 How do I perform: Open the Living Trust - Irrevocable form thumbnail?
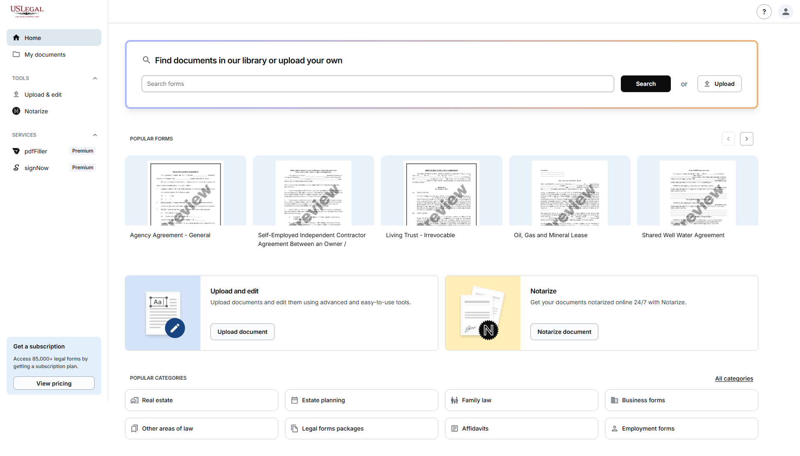[441, 193]
